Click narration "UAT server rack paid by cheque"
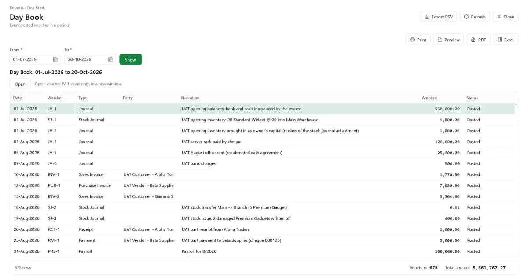 point(211,142)
